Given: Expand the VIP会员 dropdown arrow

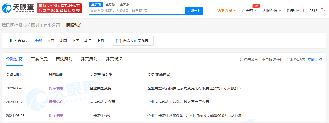Looking at the screenshot, I should pos(235,11).
